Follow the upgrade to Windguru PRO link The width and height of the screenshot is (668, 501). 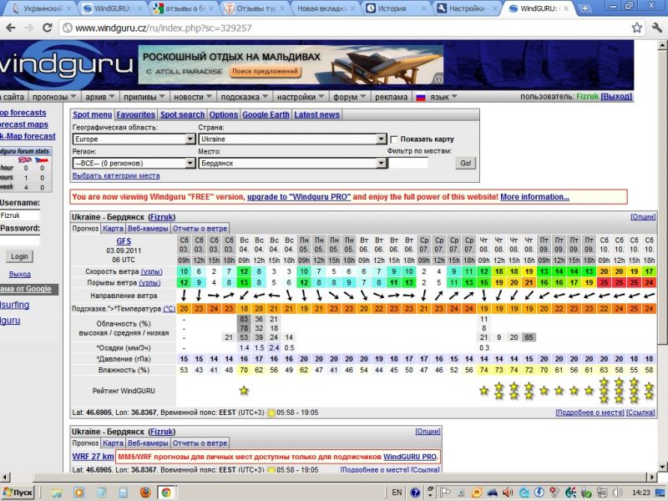coord(300,197)
